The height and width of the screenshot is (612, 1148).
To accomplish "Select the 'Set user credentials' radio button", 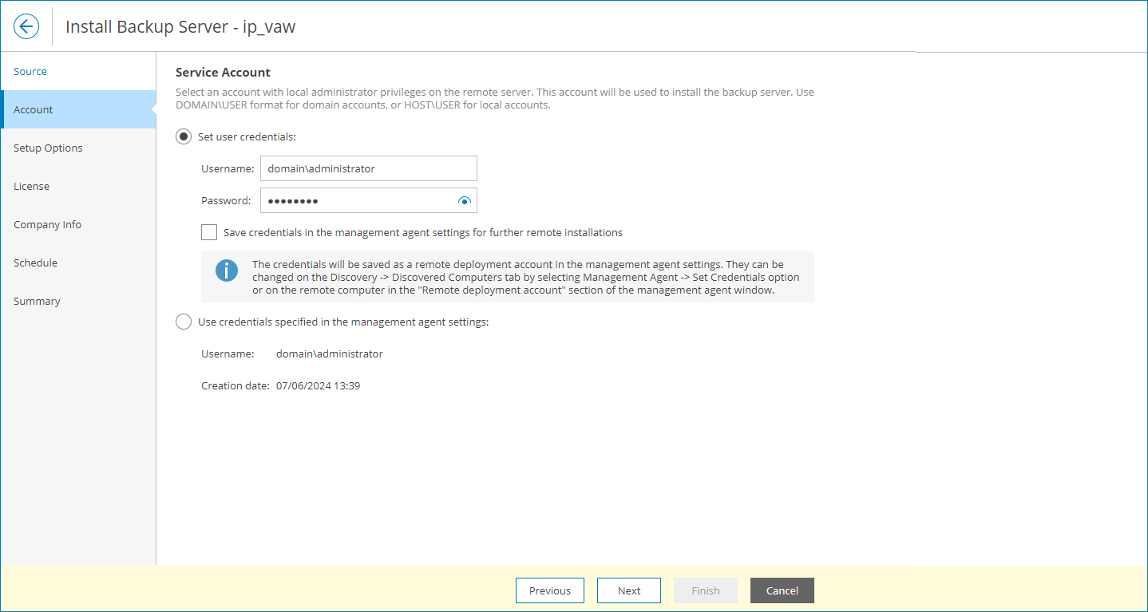I will pyautogui.click(x=183, y=136).
